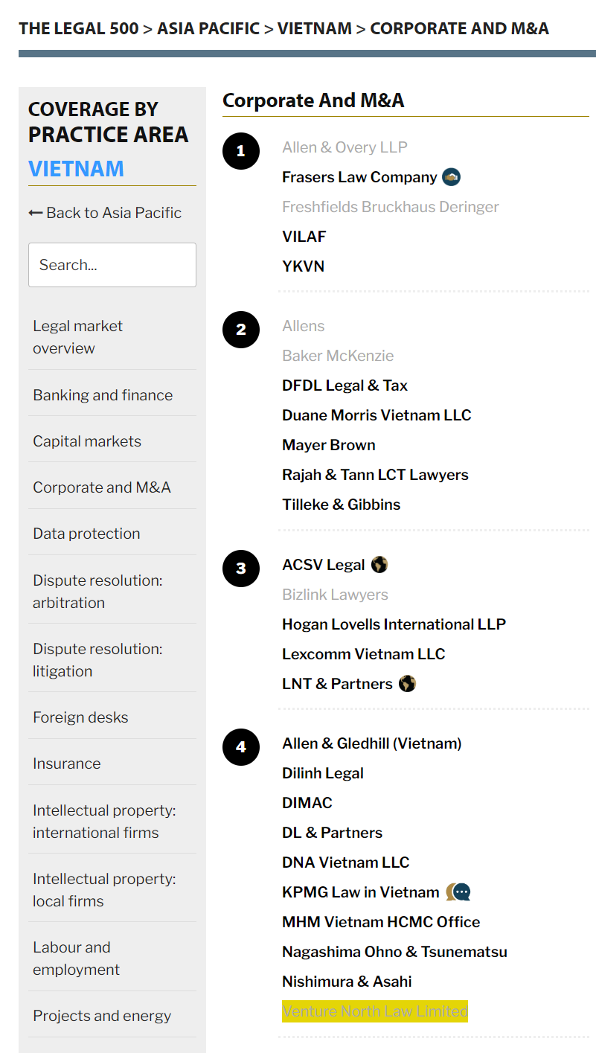
Task: Click highlighted Venture North Law Limited entry
Action: (x=375, y=1011)
